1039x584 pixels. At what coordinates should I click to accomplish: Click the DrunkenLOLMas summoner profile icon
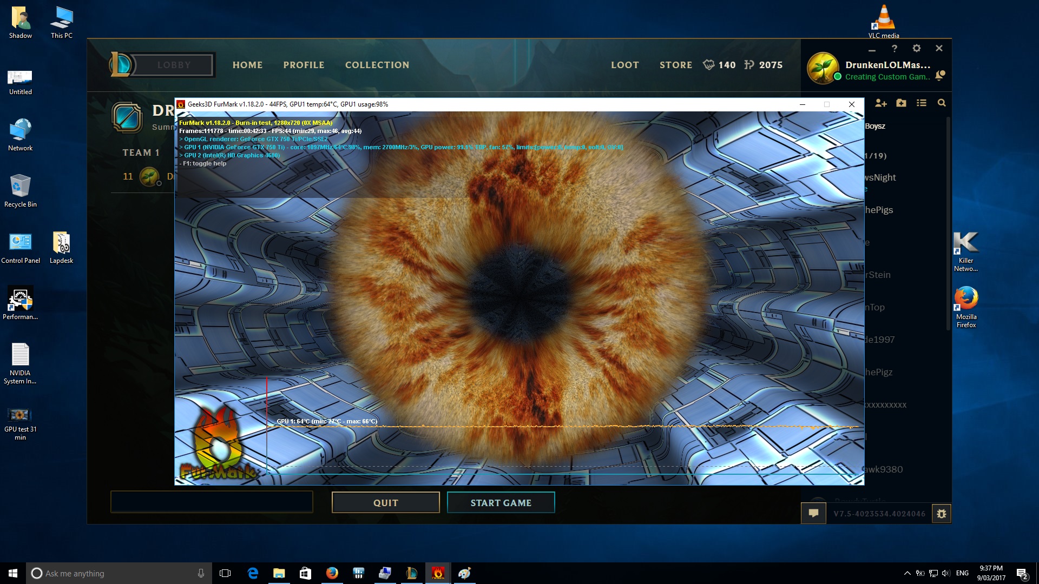[x=823, y=68]
